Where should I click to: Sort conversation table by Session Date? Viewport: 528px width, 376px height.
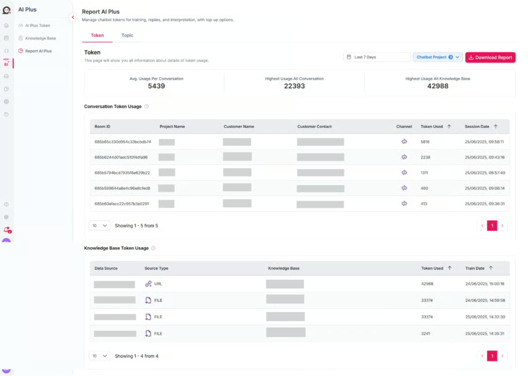tap(495, 127)
